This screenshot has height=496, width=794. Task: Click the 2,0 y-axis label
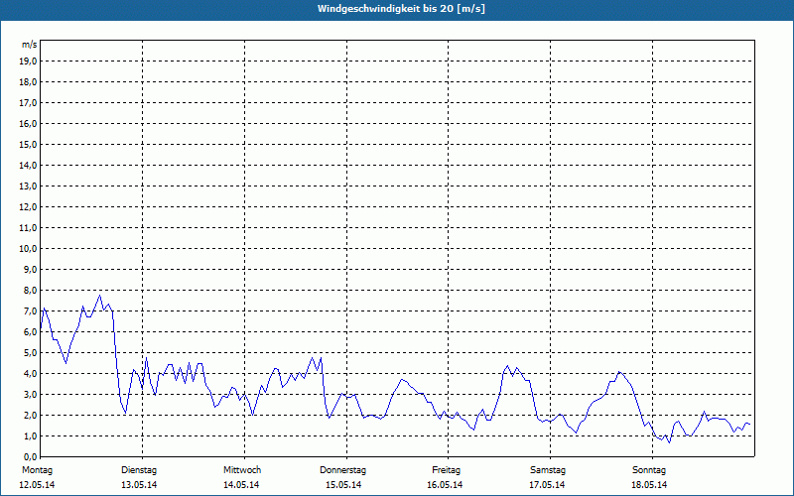click(x=30, y=415)
